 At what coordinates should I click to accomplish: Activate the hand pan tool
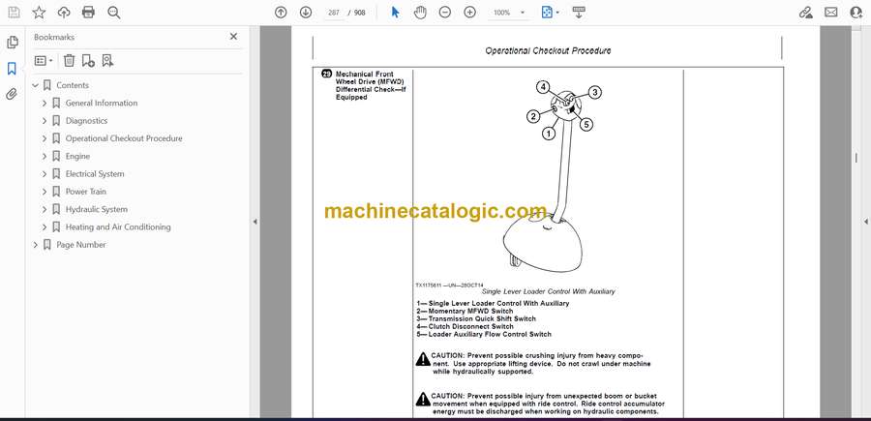tap(421, 13)
